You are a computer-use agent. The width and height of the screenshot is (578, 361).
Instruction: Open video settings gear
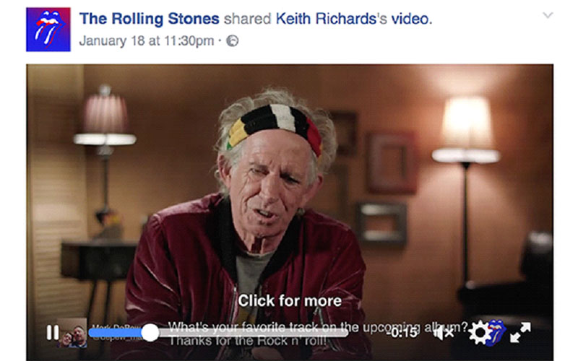point(479,332)
